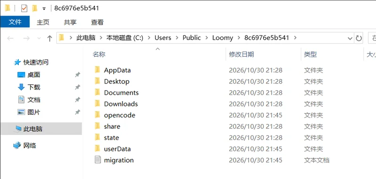Viewport: 376px width, 179px height.
Task: Select 网络 in the navigation pane
Action: pos(30,145)
